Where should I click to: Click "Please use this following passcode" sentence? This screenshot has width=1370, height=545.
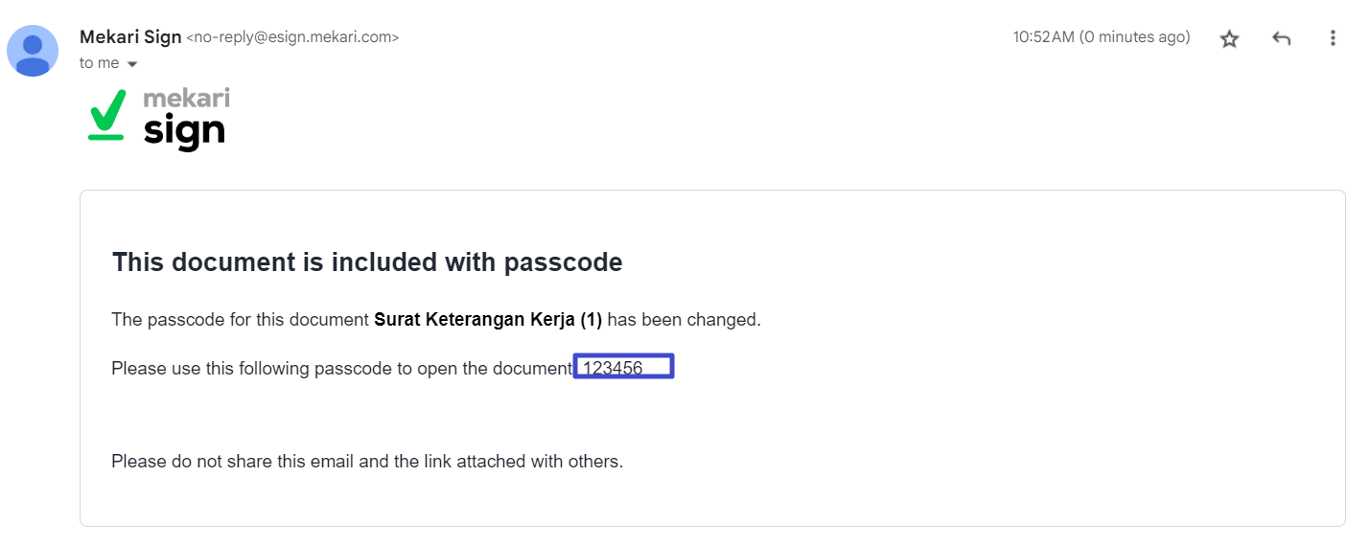click(x=341, y=368)
